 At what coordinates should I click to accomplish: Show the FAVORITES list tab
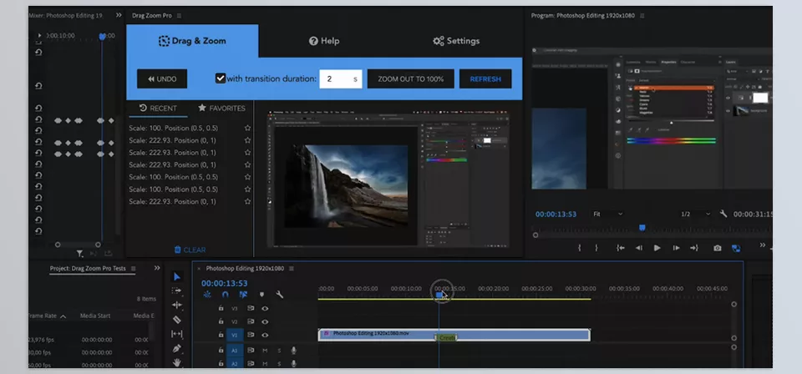tap(221, 109)
